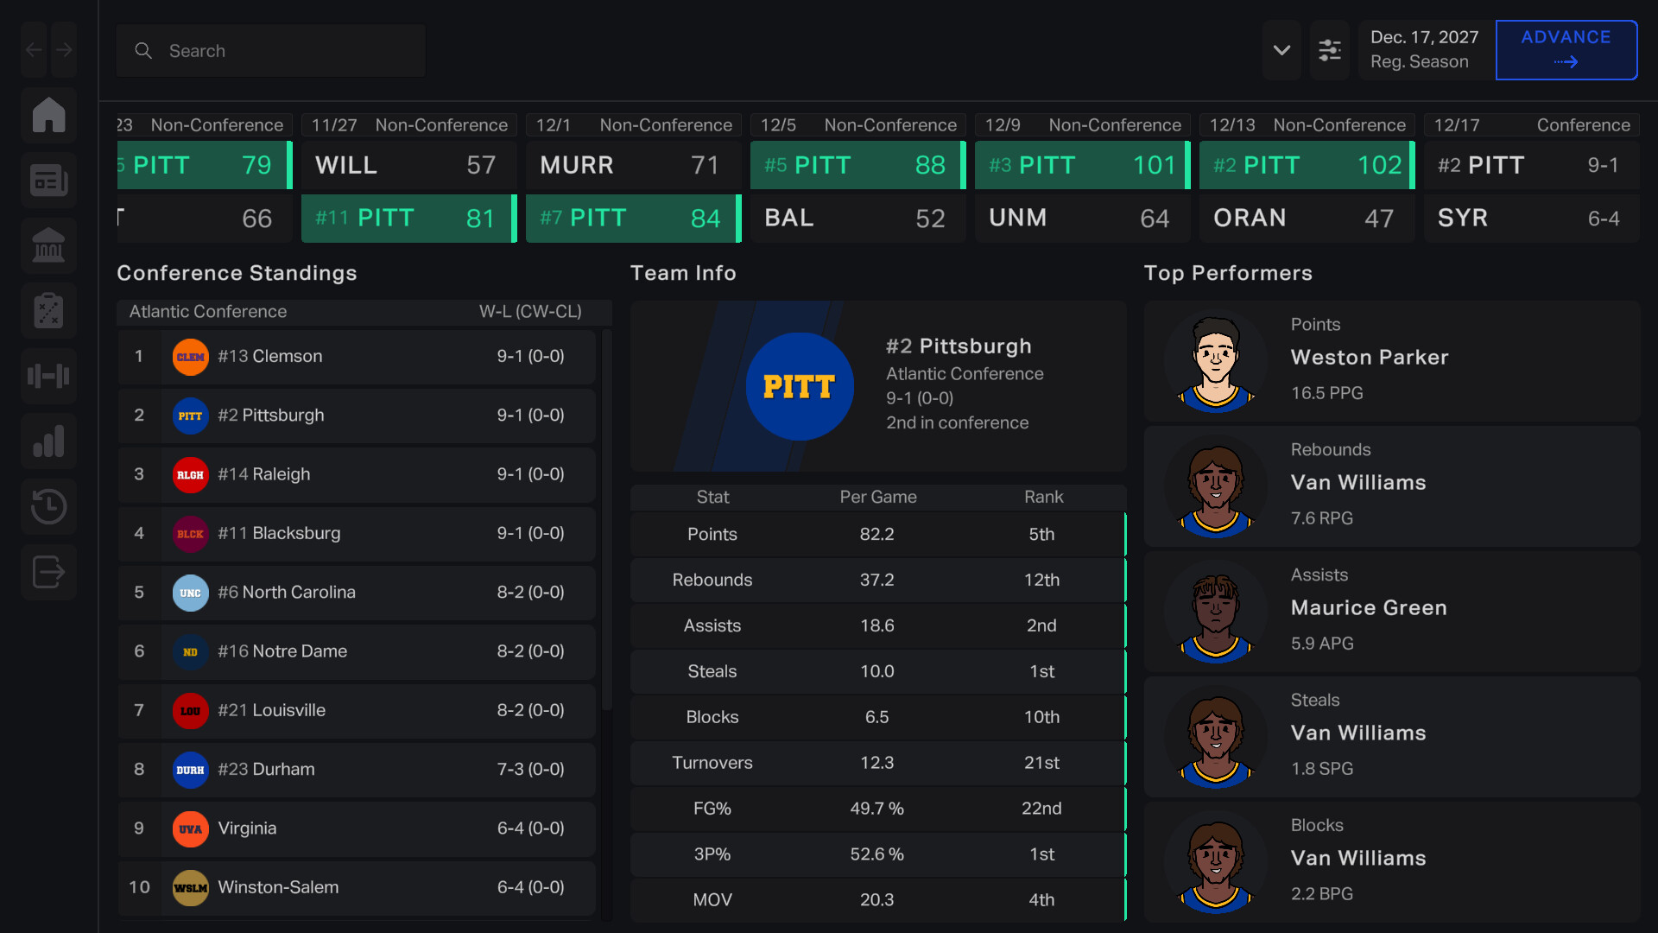Open the League section via the bank icon
Viewport: 1658px width, 933px height.
point(49,245)
